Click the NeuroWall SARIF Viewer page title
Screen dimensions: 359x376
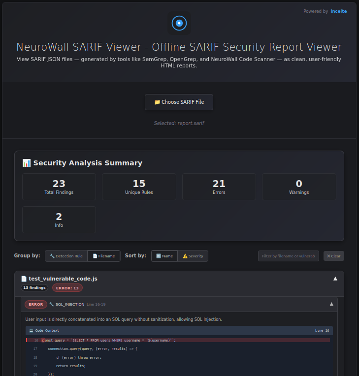coord(179,47)
